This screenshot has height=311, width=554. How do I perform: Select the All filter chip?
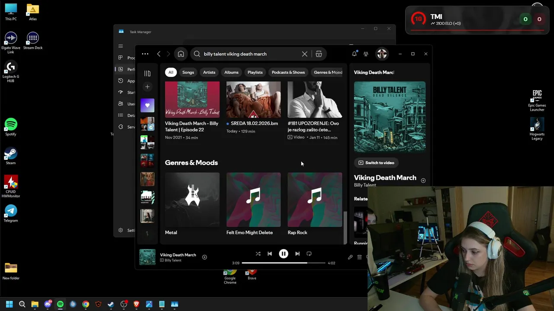point(171,73)
